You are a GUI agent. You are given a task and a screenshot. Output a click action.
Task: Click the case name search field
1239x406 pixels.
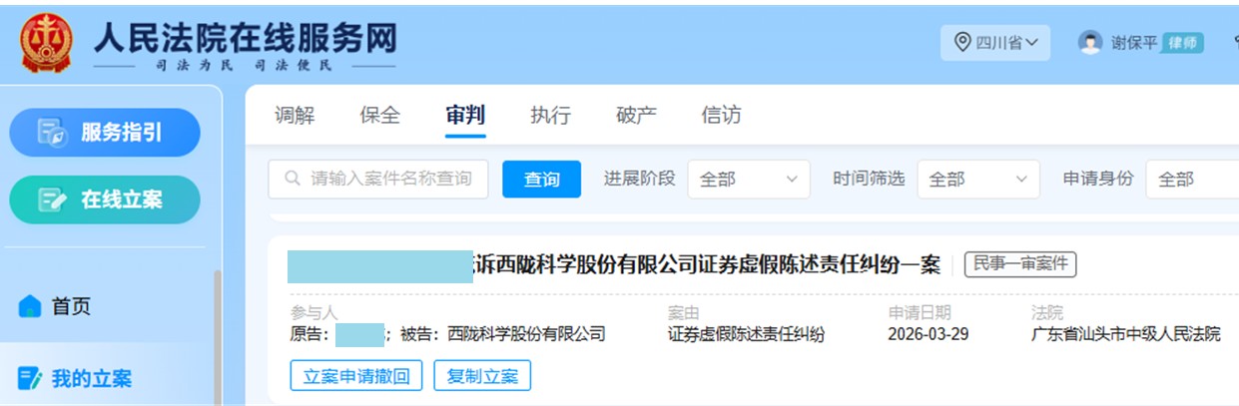pyautogui.click(x=378, y=179)
